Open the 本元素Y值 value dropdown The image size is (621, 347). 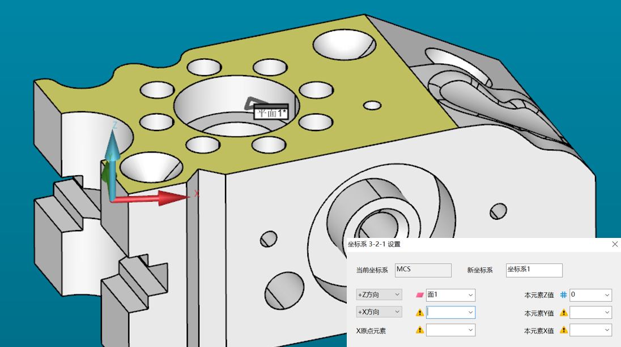click(x=607, y=313)
